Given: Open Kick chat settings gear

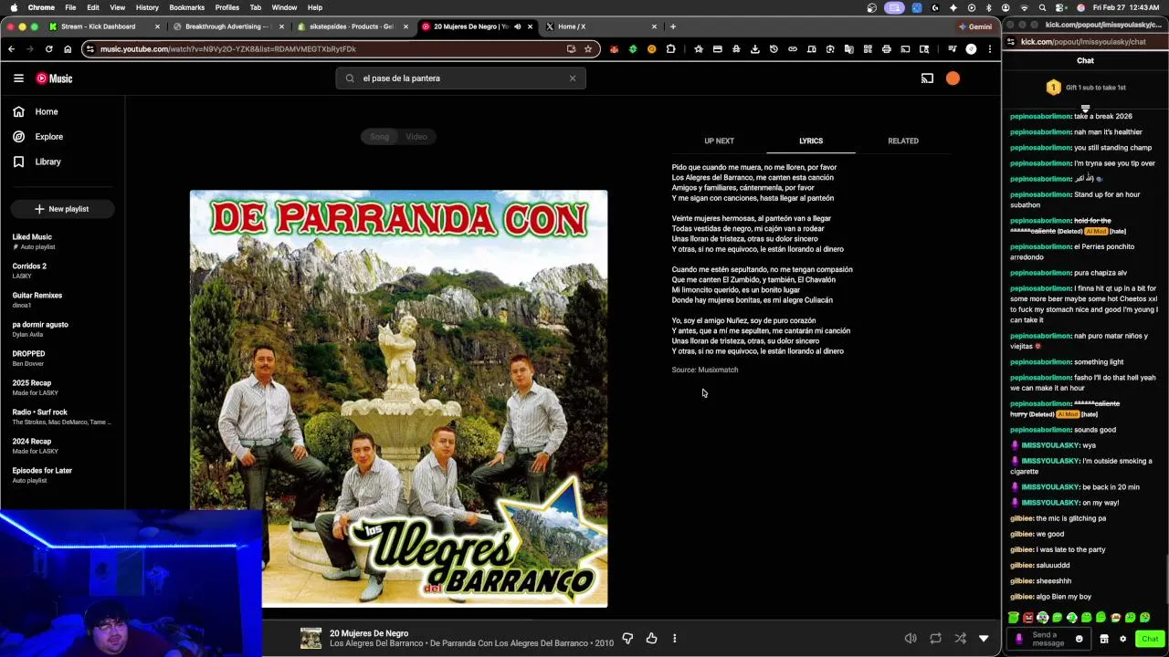Looking at the screenshot, I should (1122, 639).
